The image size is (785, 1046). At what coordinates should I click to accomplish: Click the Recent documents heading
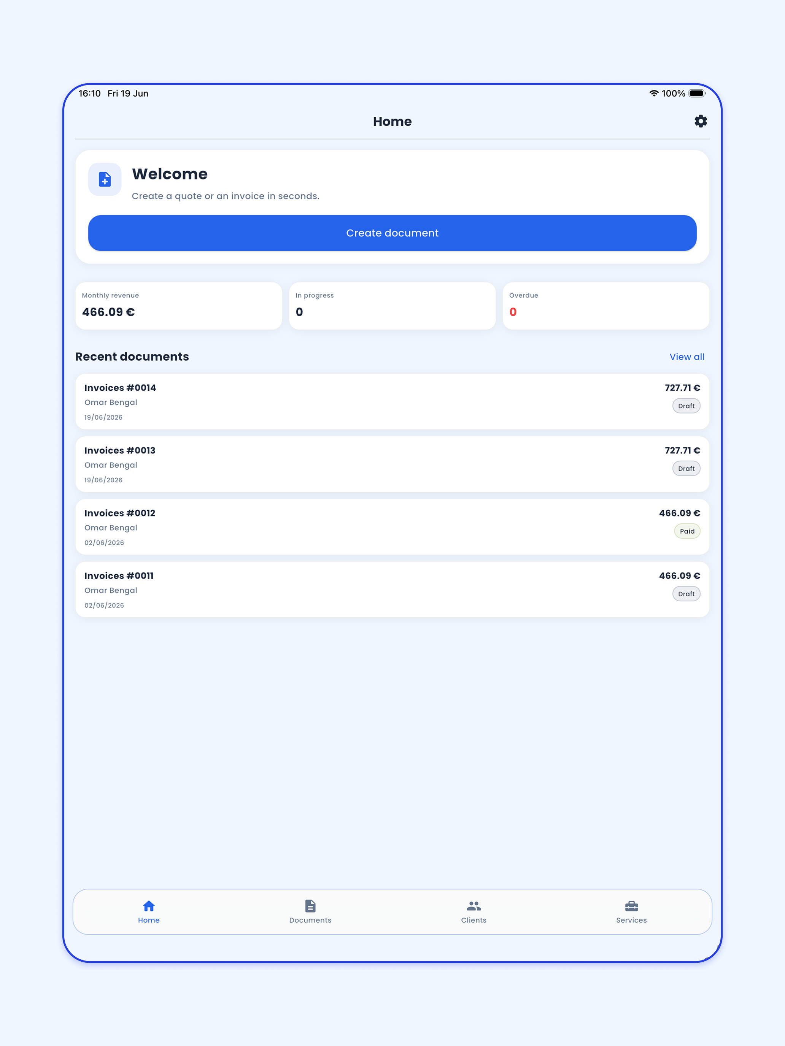[x=132, y=357]
